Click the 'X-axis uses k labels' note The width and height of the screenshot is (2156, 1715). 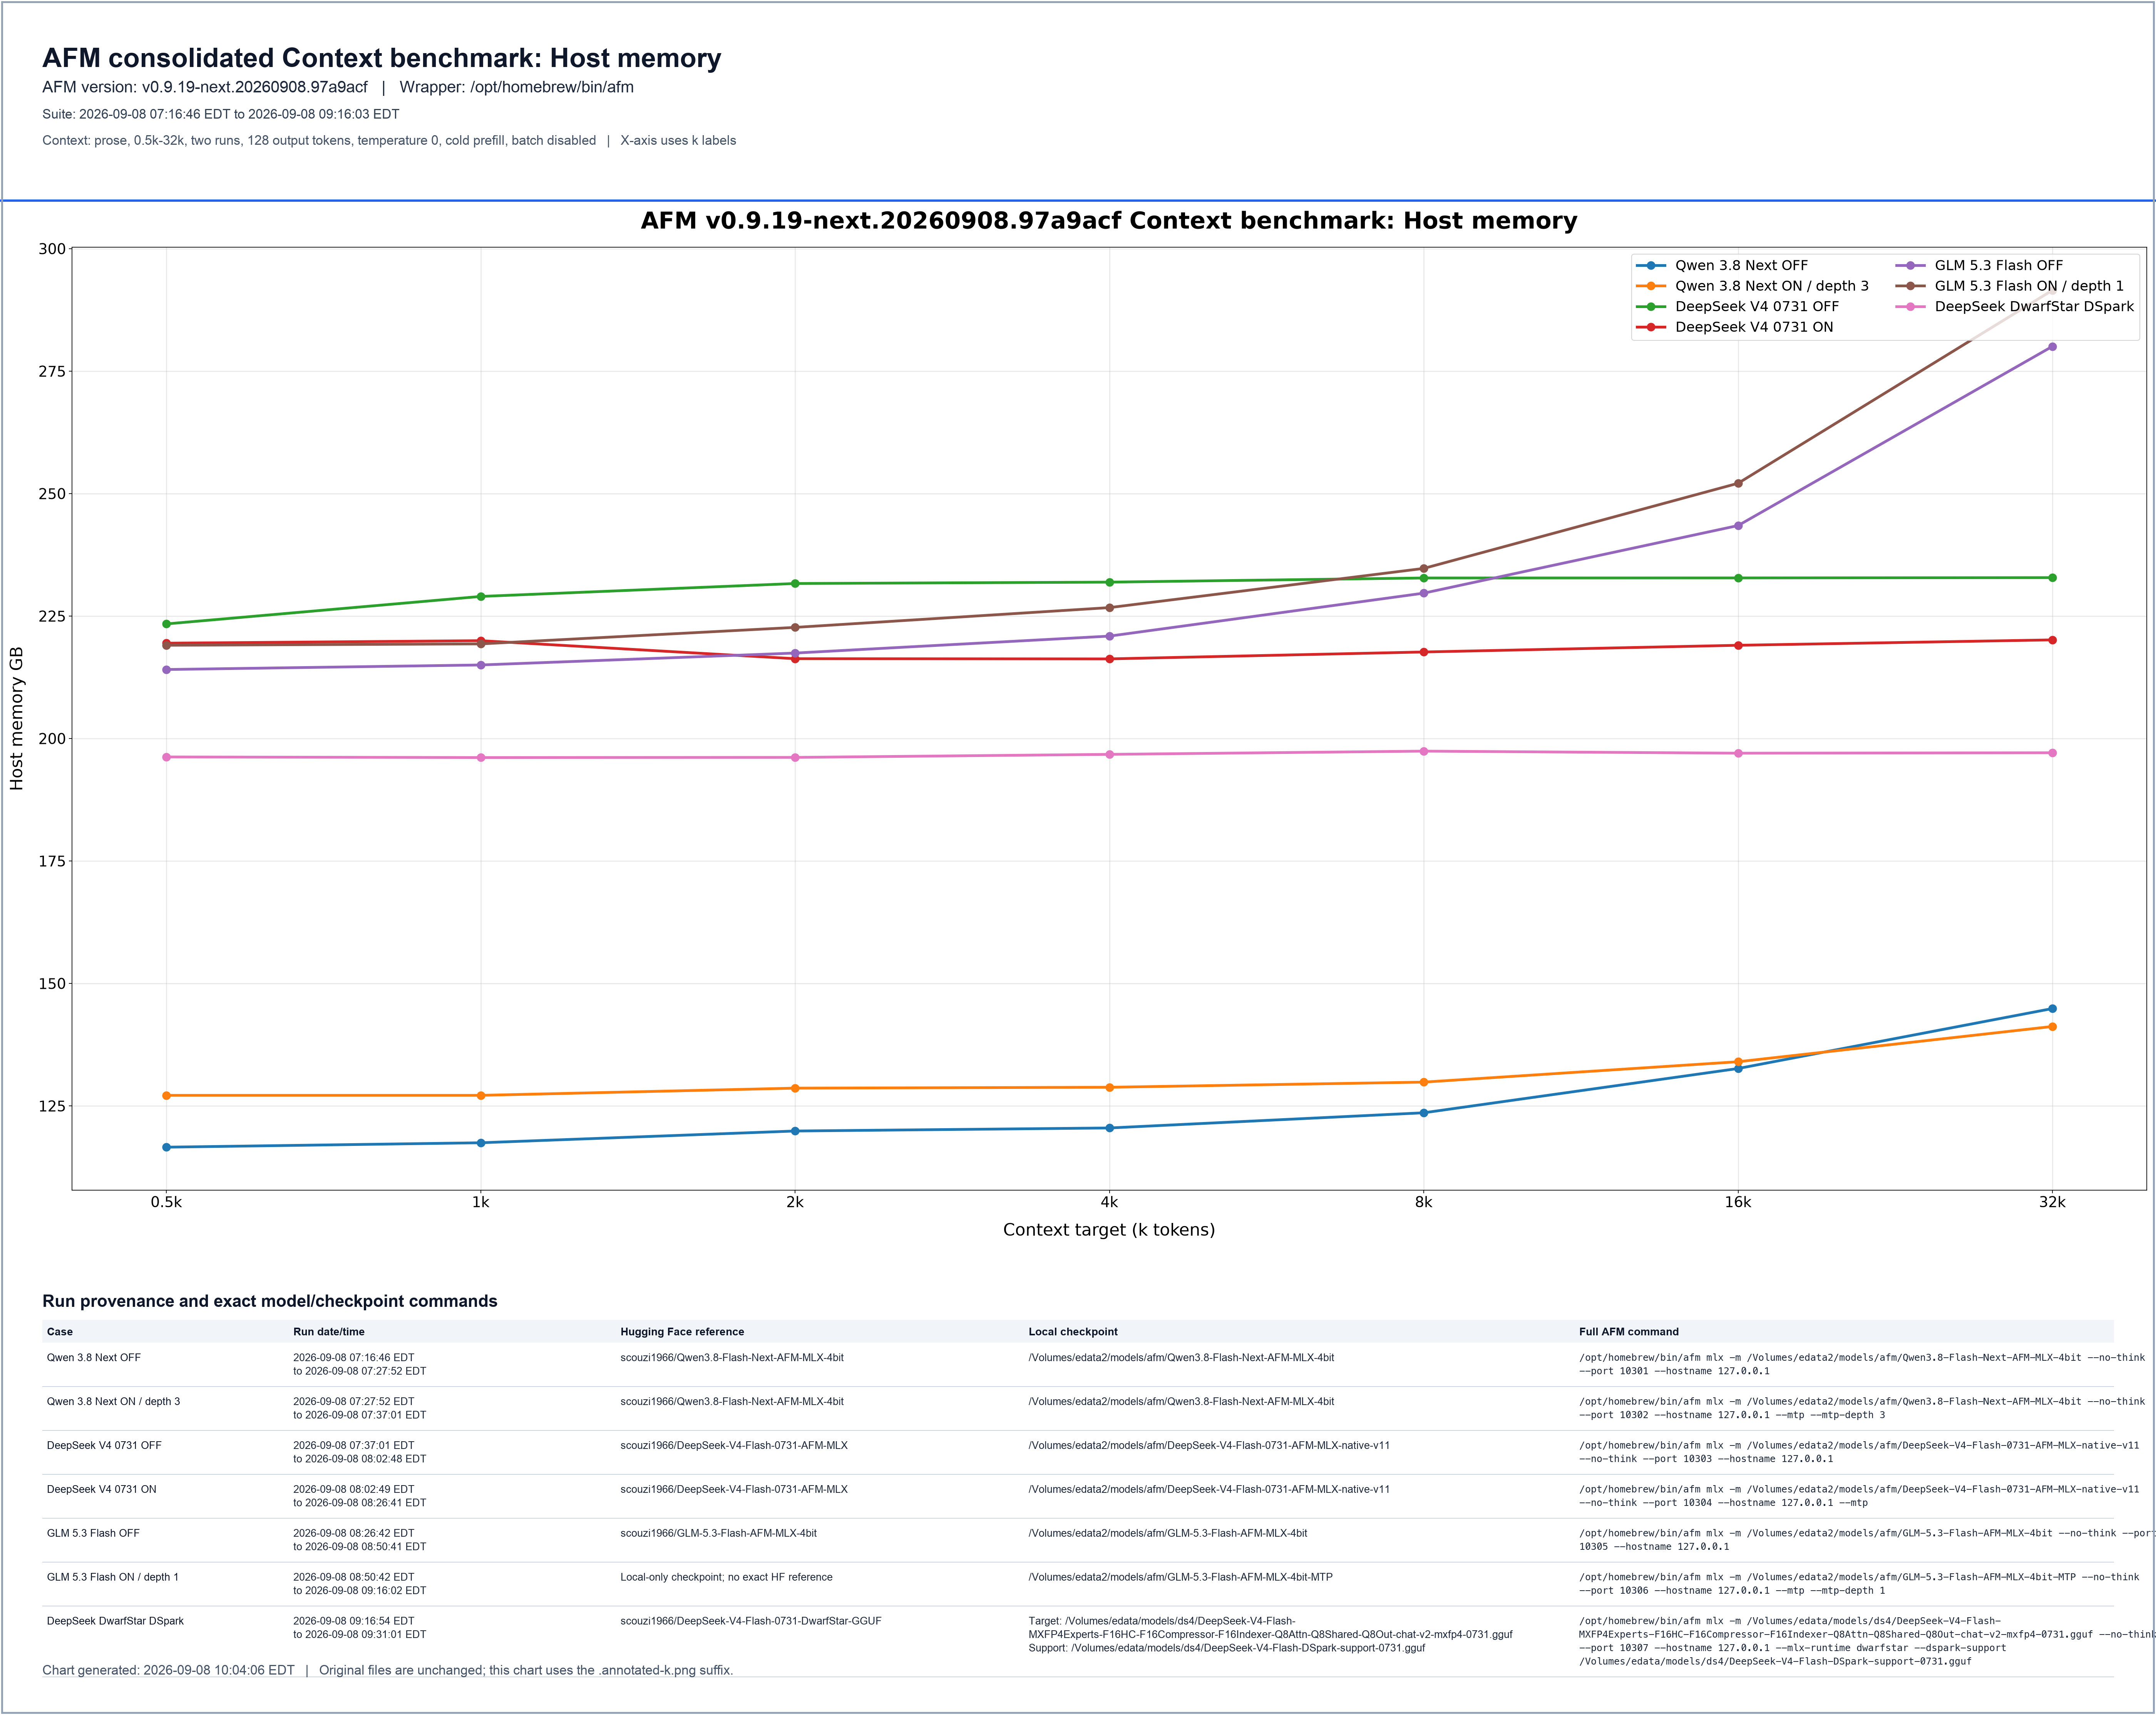coord(678,140)
